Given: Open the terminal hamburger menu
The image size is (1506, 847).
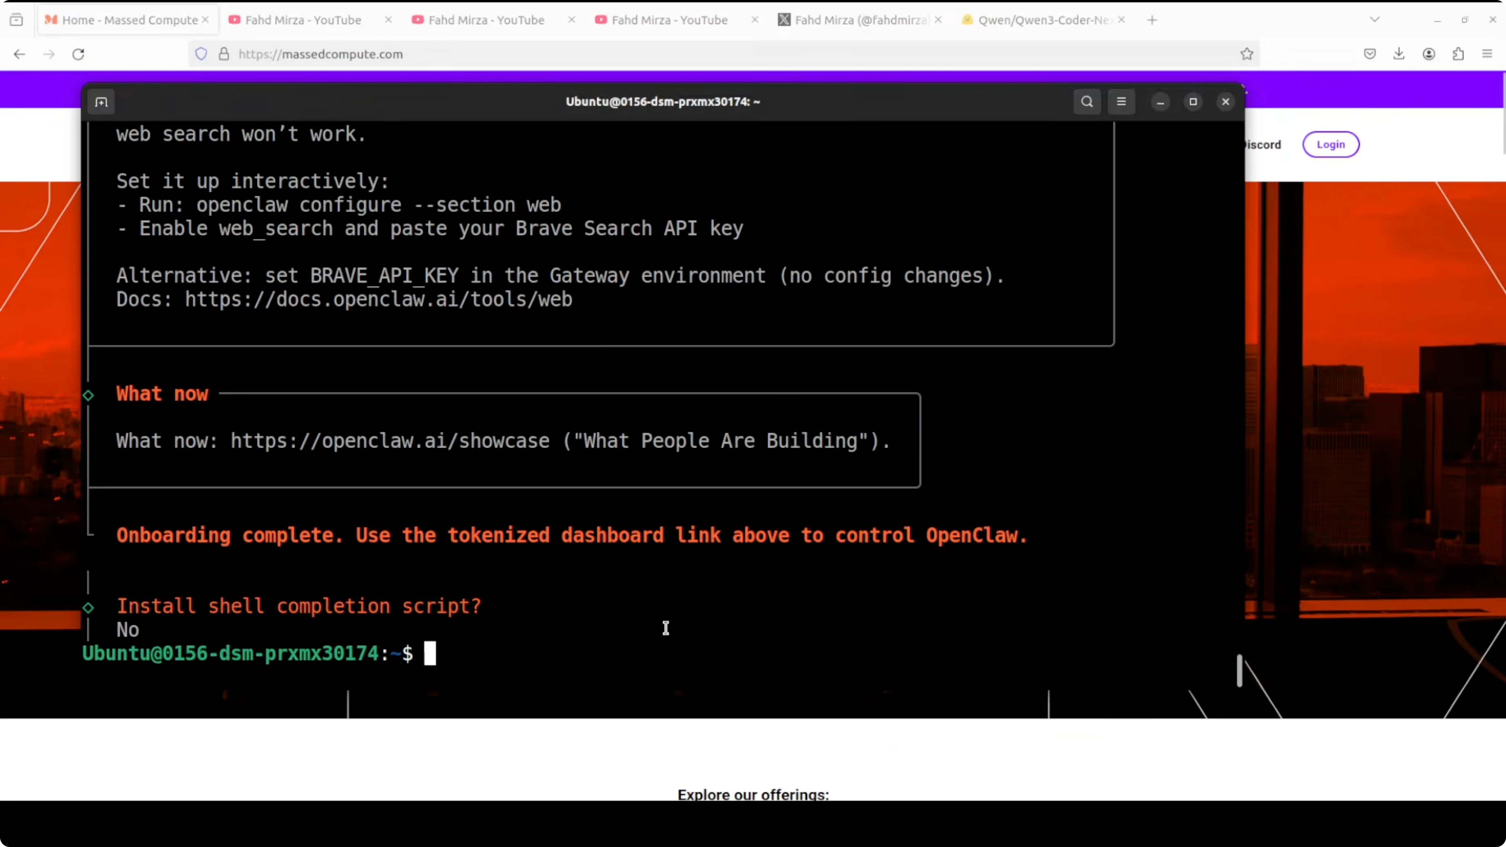Looking at the screenshot, I should tap(1121, 102).
